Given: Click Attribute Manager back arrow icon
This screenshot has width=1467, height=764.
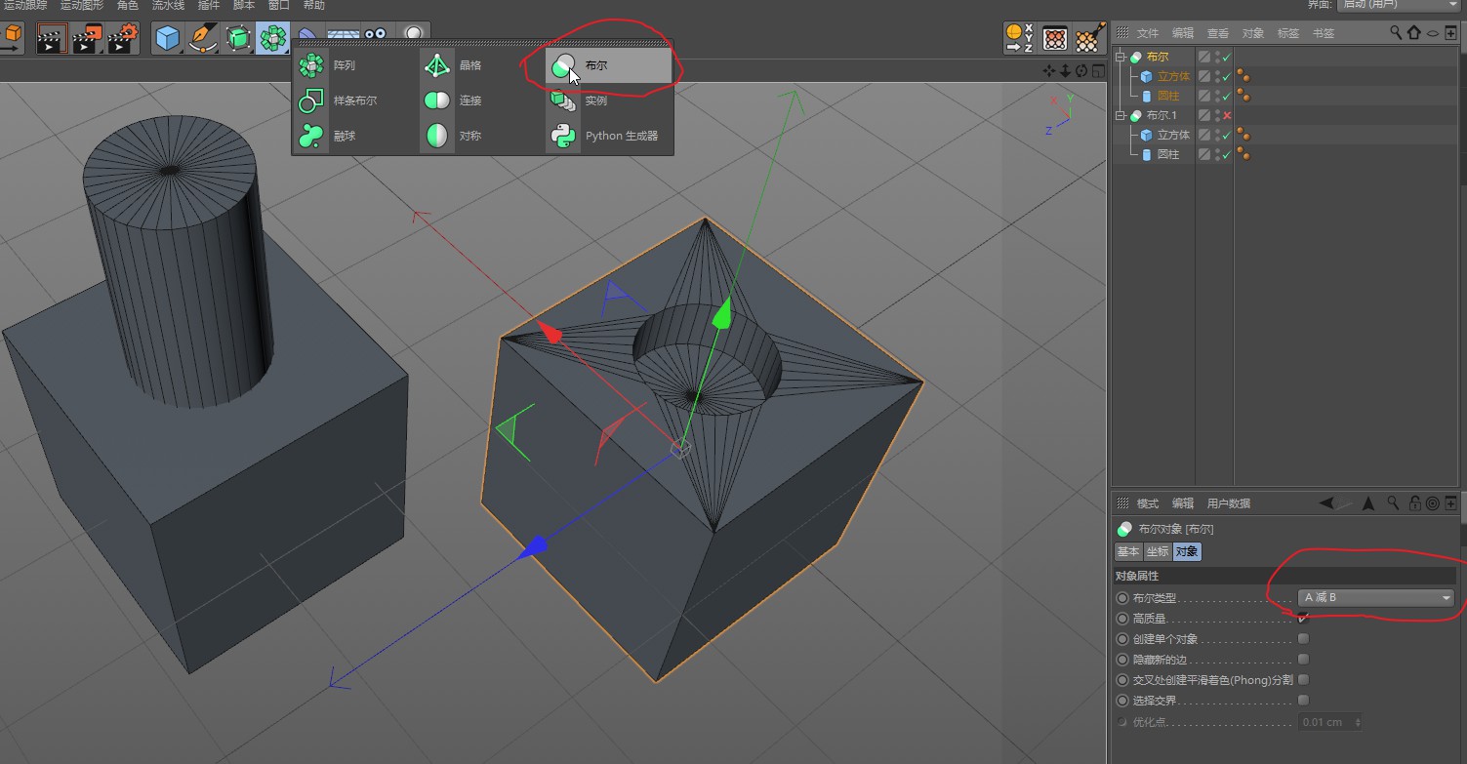Looking at the screenshot, I should [1326, 503].
